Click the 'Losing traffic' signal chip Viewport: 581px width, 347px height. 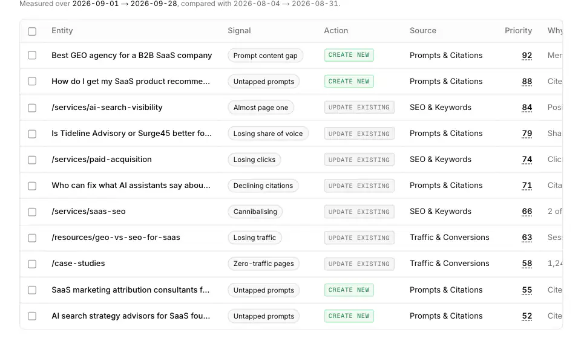pos(255,238)
